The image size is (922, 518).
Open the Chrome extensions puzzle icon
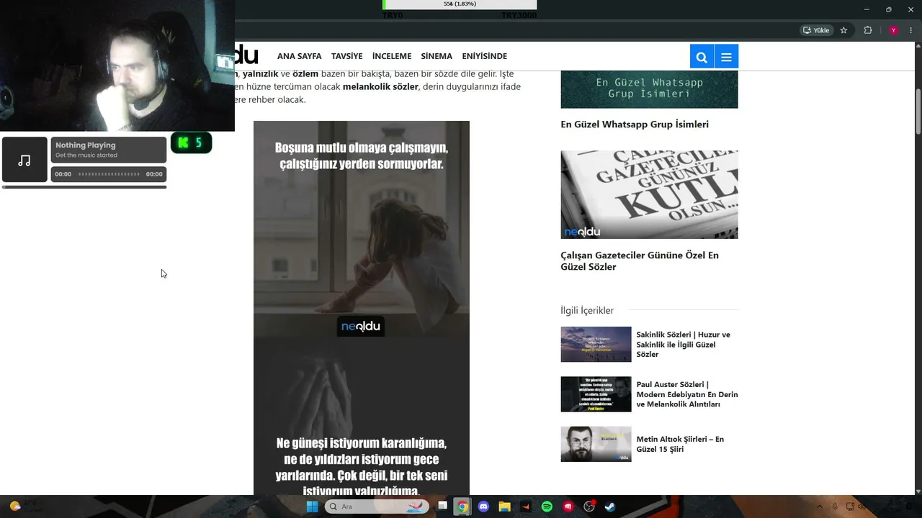867,30
